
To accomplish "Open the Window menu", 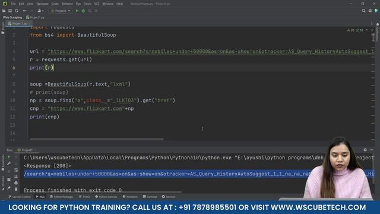I will click(x=108, y=4).
